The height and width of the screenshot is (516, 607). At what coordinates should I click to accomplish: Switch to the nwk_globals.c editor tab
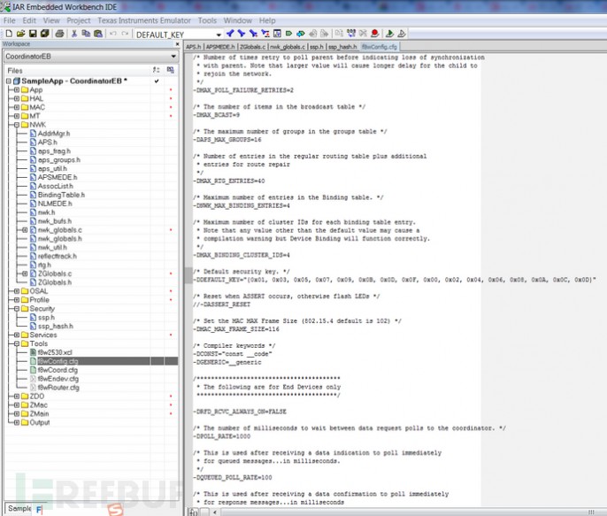(x=287, y=45)
